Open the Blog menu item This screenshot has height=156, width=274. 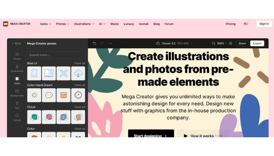point(157,24)
